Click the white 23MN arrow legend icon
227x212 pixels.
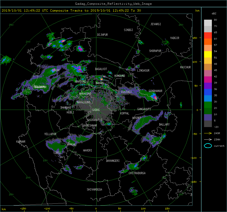click(208, 139)
